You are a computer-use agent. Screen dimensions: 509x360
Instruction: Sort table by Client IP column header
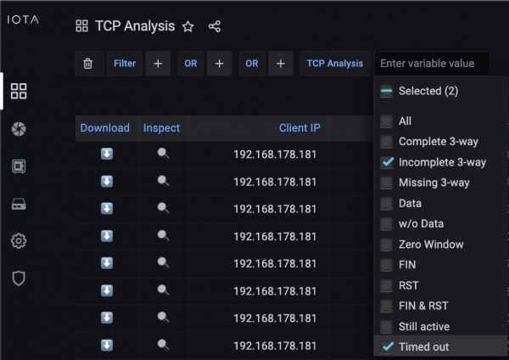(299, 128)
